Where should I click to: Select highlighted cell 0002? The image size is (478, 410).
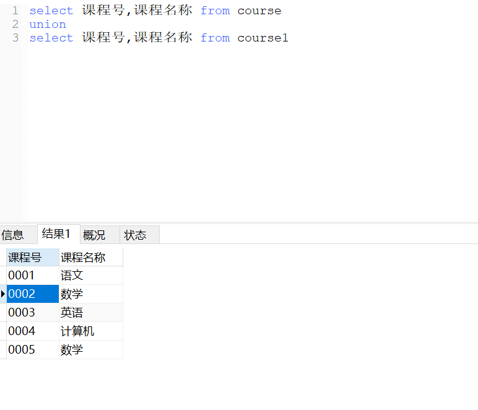[x=33, y=294]
